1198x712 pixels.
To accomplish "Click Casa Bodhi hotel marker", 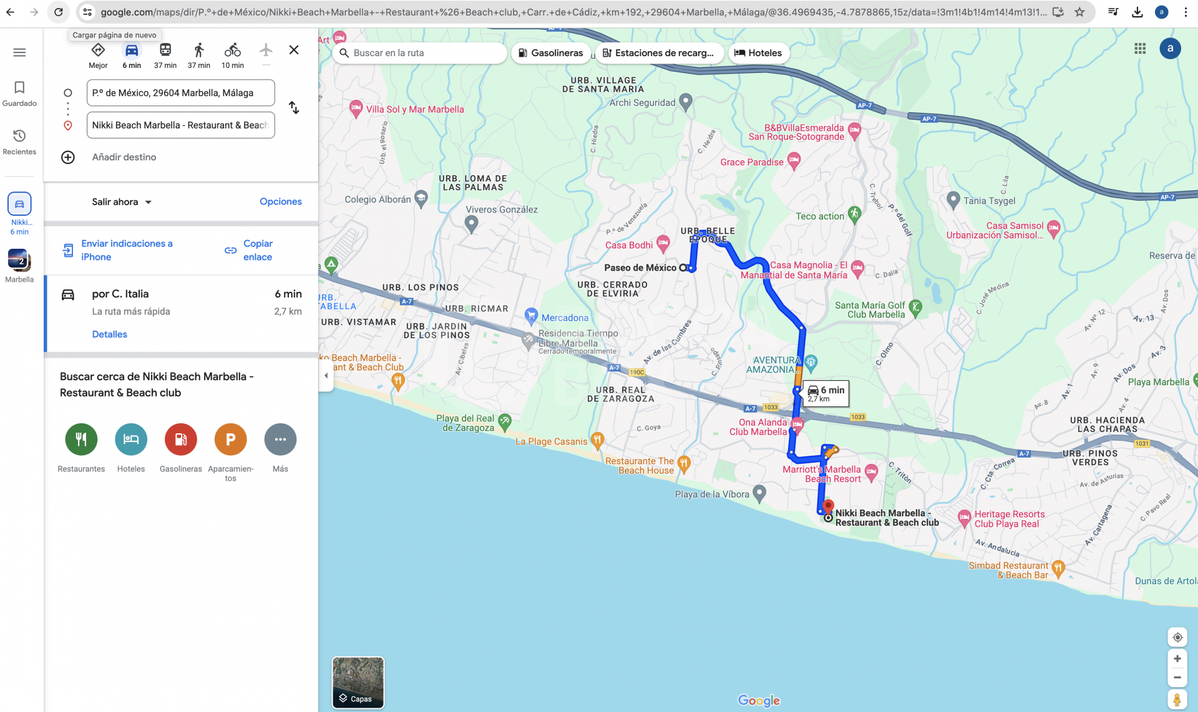I will (x=663, y=243).
